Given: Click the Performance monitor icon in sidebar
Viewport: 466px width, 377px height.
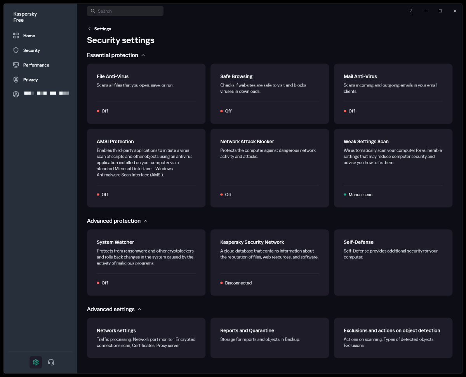Looking at the screenshot, I should pyautogui.click(x=16, y=65).
